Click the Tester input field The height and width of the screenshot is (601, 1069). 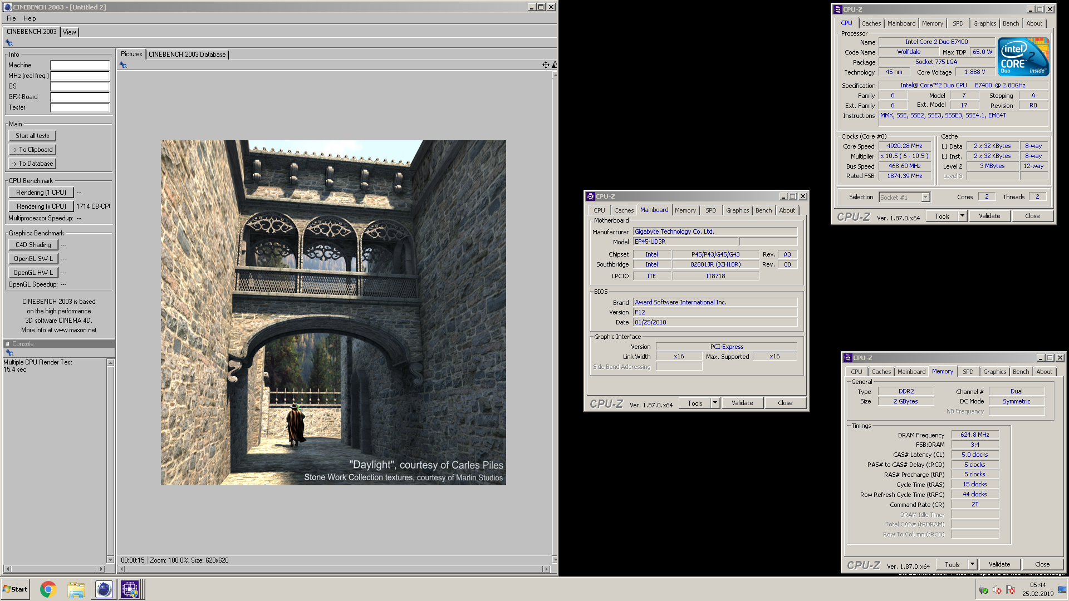(80, 107)
